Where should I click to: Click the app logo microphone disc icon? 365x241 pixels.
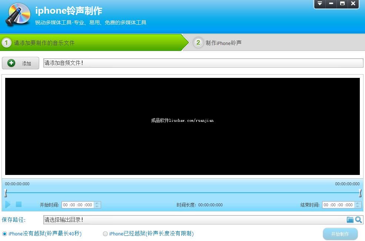click(18, 16)
